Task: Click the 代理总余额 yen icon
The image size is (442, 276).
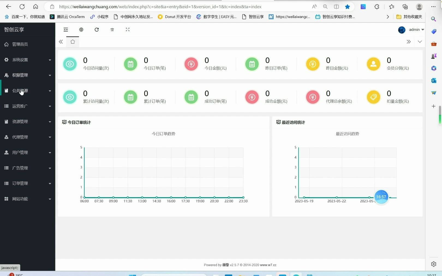Action: [313, 97]
